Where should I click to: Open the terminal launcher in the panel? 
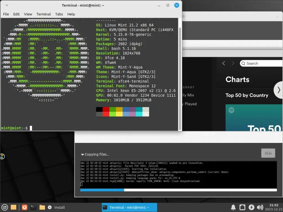pyautogui.click(x=33, y=207)
